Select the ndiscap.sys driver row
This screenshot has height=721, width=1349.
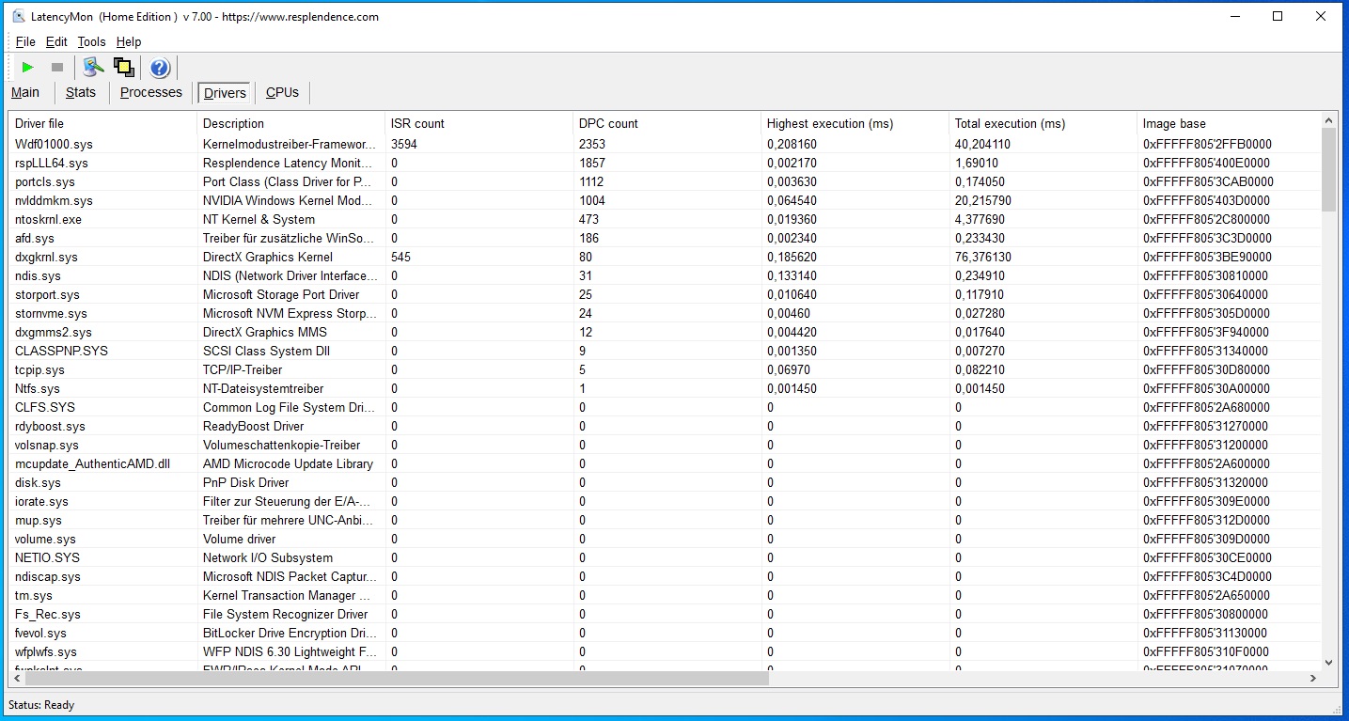[x=665, y=576]
